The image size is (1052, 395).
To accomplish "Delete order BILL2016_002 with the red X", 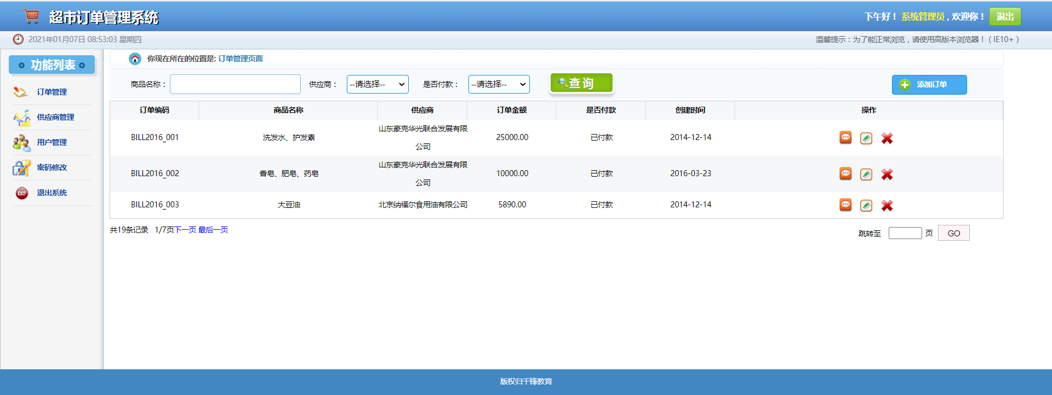I will [x=887, y=175].
